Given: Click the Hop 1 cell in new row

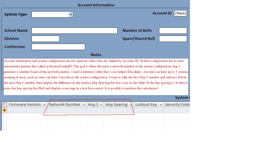Looking at the screenshot, I should pos(95,110).
